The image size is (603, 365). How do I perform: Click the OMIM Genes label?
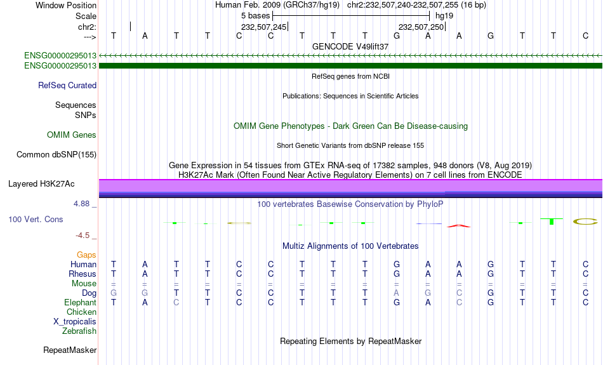pyautogui.click(x=71, y=135)
